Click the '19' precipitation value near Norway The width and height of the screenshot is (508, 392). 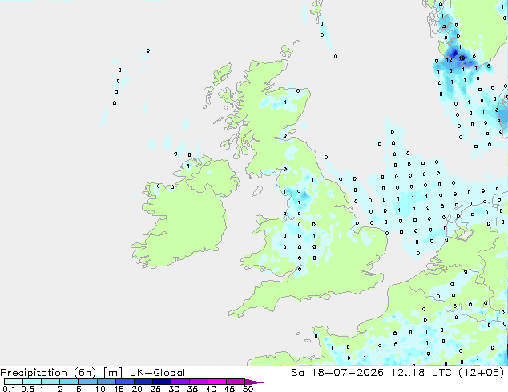462,58
